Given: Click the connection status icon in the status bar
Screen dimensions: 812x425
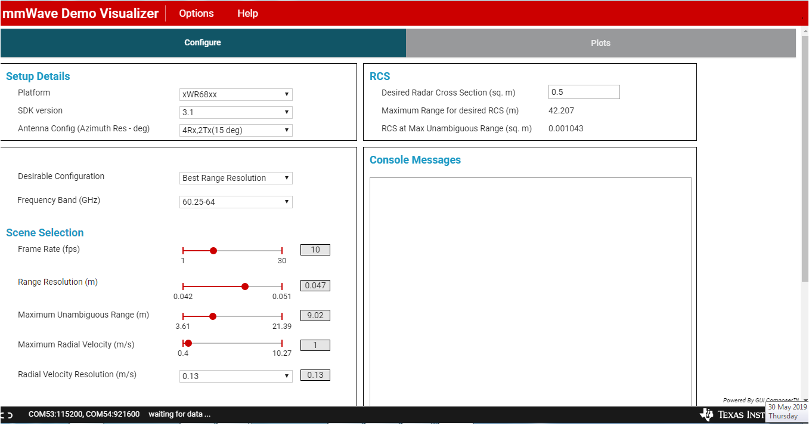Looking at the screenshot, I should click(x=3, y=414).
